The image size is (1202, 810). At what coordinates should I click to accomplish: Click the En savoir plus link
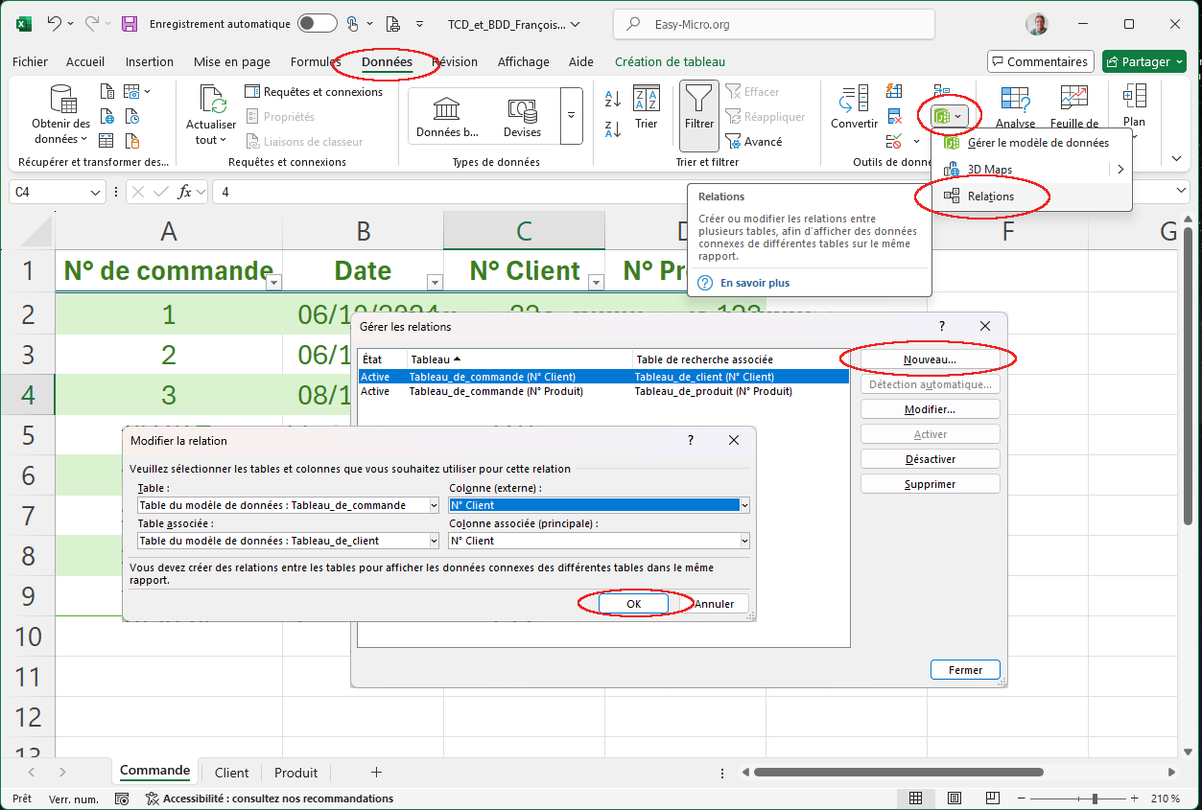click(755, 283)
